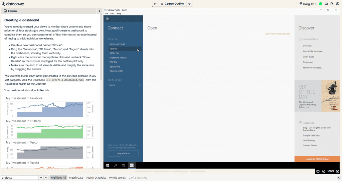Go to previous find match
Viewport: 342px width, 181px height.
41,178
